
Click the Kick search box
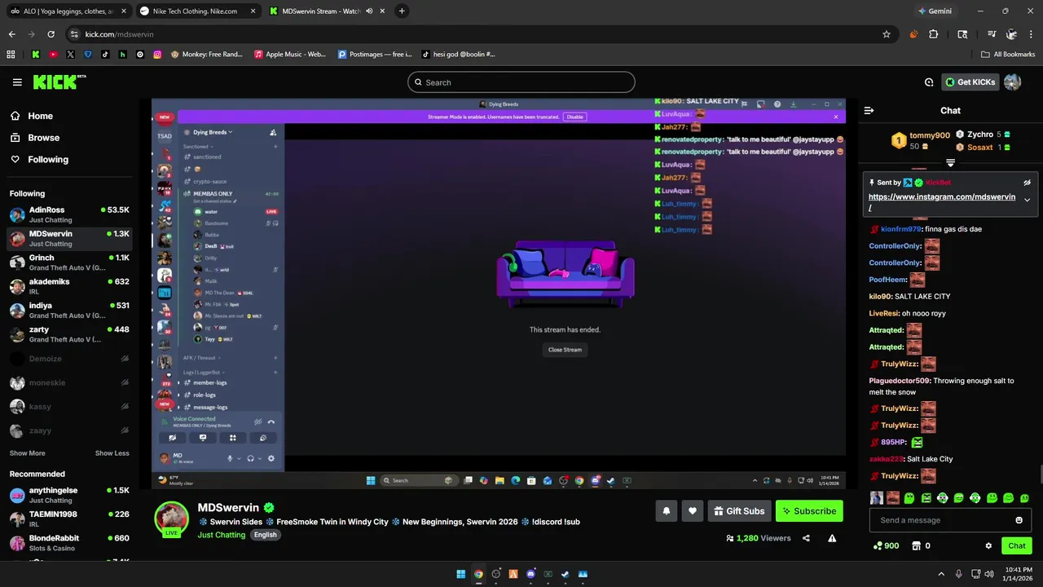[521, 82]
